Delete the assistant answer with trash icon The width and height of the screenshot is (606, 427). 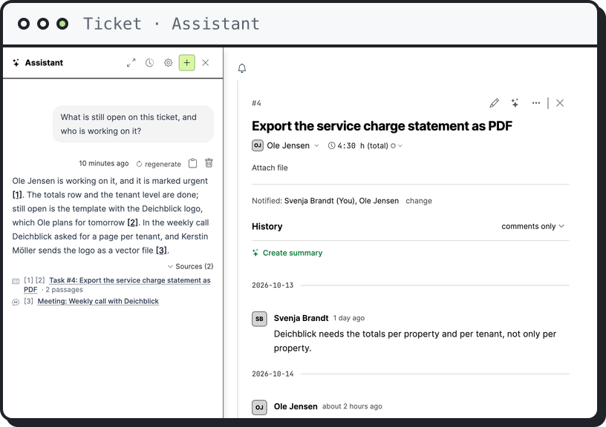[209, 163]
